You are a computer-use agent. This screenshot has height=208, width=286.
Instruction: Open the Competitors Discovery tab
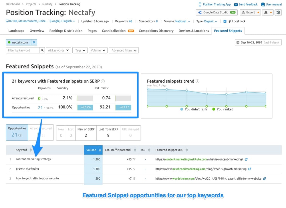point(156,31)
